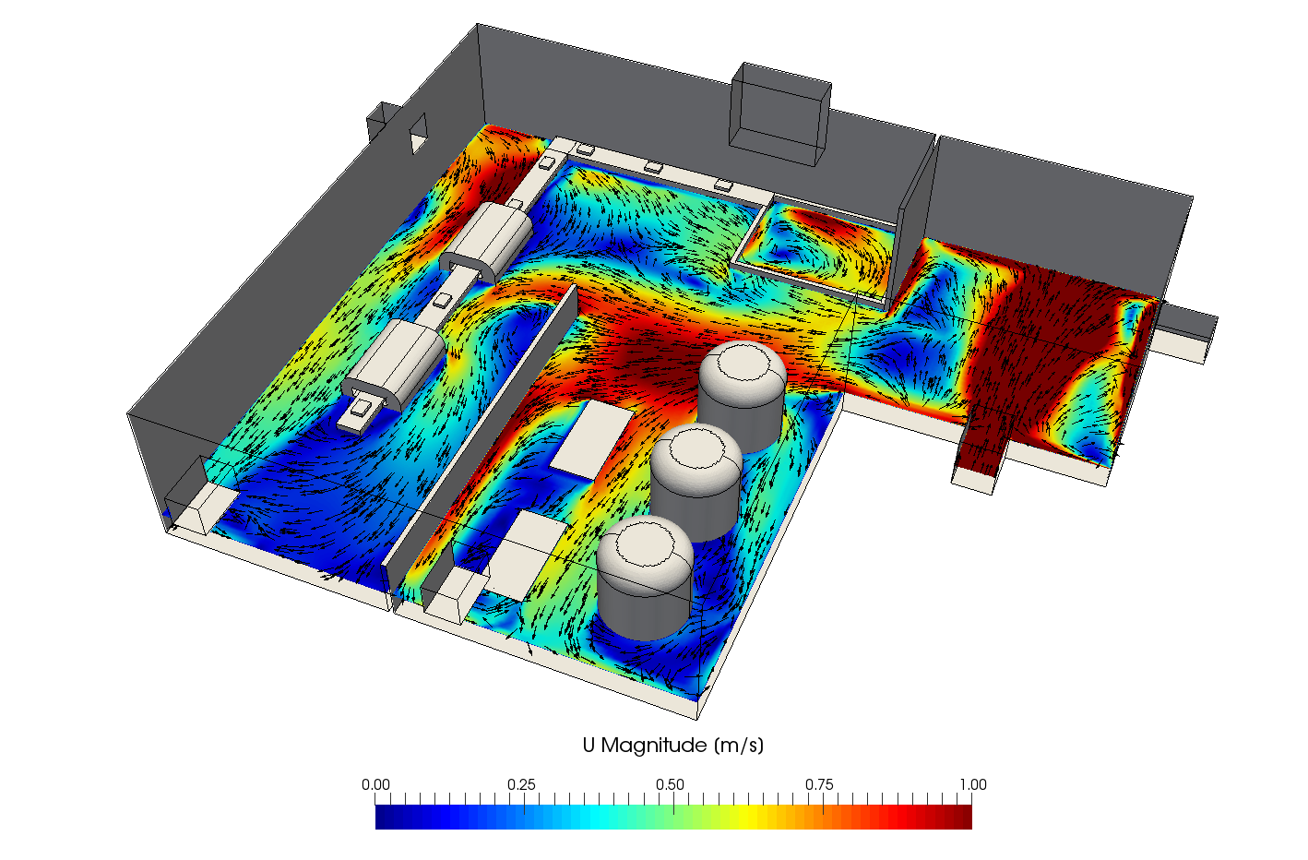Pick the lower rounded machine in left room
The height and width of the screenshot is (860, 1308).
click(398, 366)
